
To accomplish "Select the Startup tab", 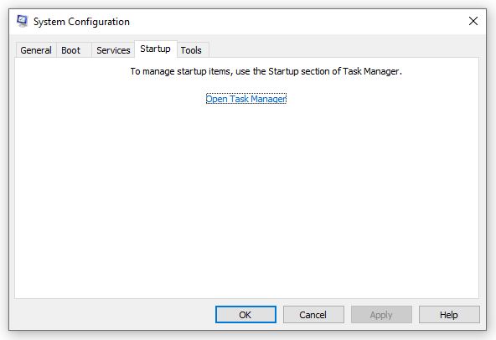I will [x=155, y=49].
